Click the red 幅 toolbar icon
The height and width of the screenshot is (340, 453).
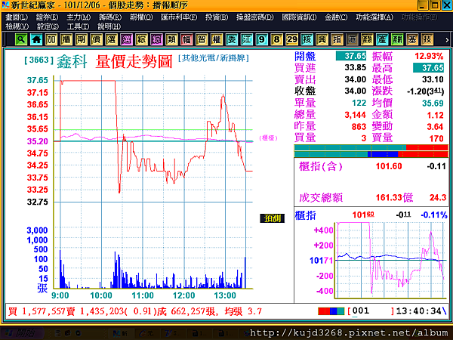tap(186, 39)
